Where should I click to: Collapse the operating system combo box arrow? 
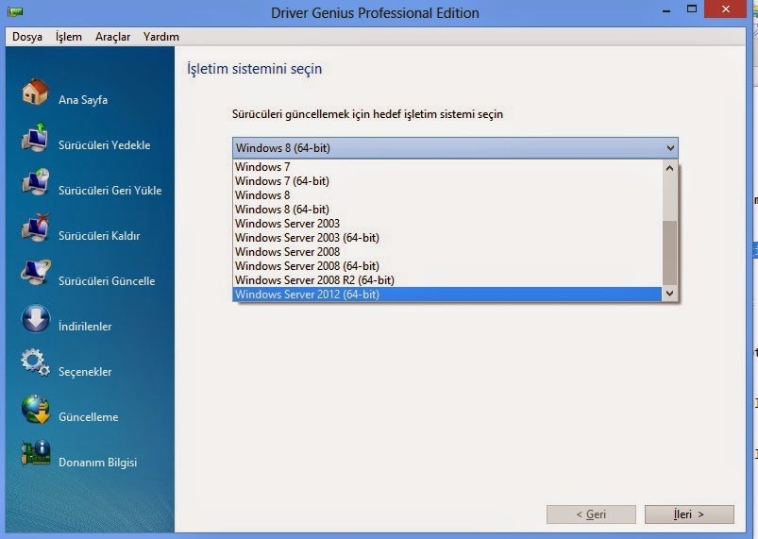(x=670, y=148)
